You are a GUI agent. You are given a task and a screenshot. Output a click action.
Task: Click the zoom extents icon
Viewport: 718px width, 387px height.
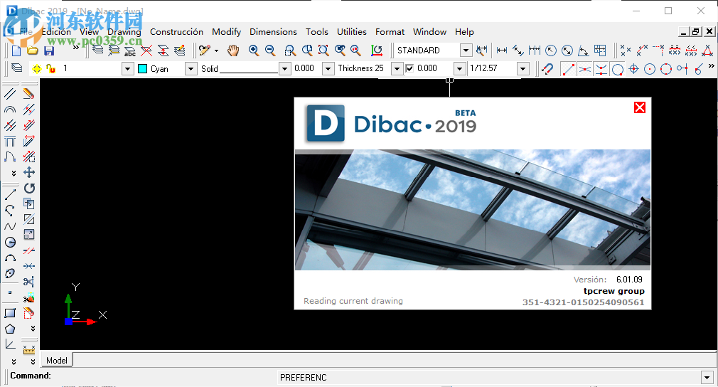[323, 51]
